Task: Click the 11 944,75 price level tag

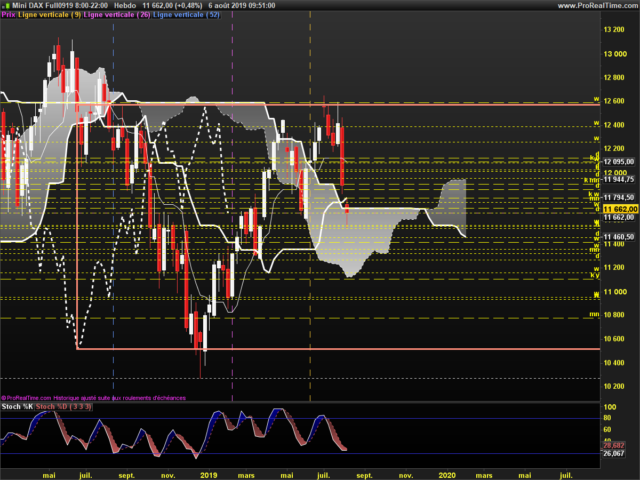Action: click(x=619, y=180)
